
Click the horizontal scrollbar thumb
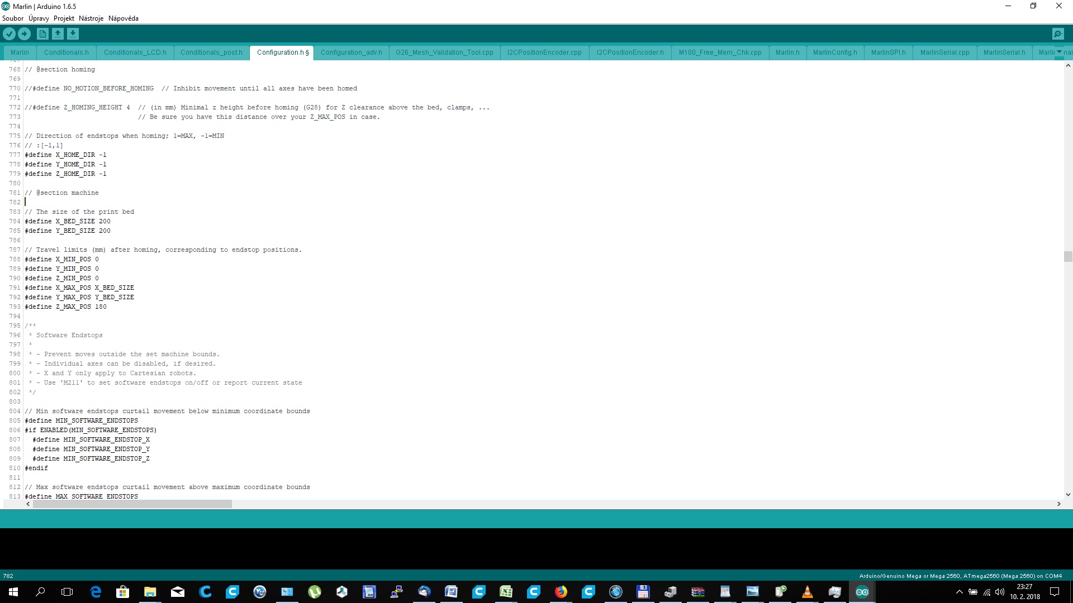[x=132, y=504]
